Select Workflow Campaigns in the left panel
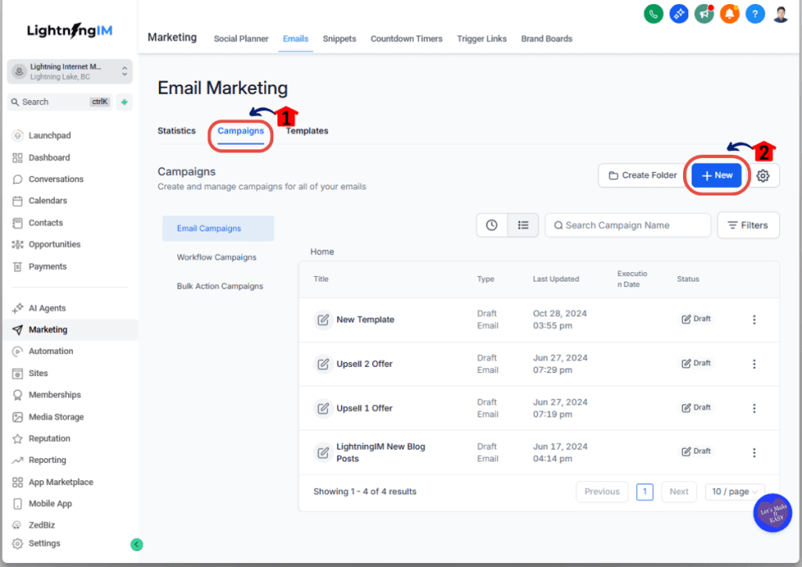802x567 pixels. (x=218, y=257)
